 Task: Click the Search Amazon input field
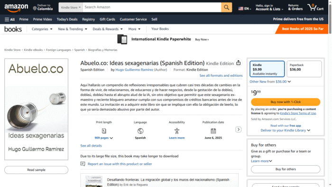point(152,7)
